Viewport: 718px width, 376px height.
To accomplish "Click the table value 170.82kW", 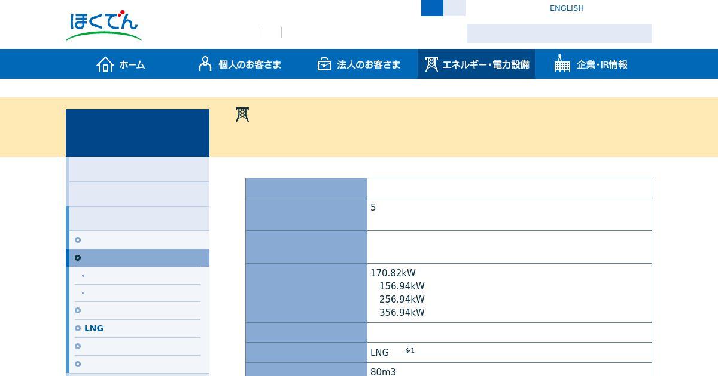I will coord(393,273).
